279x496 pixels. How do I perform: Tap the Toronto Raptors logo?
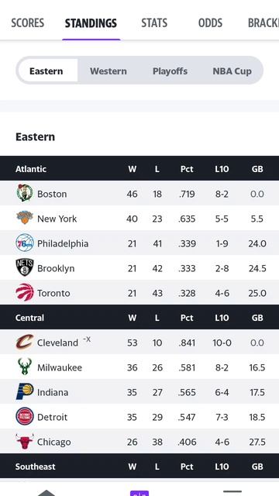coord(25,292)
